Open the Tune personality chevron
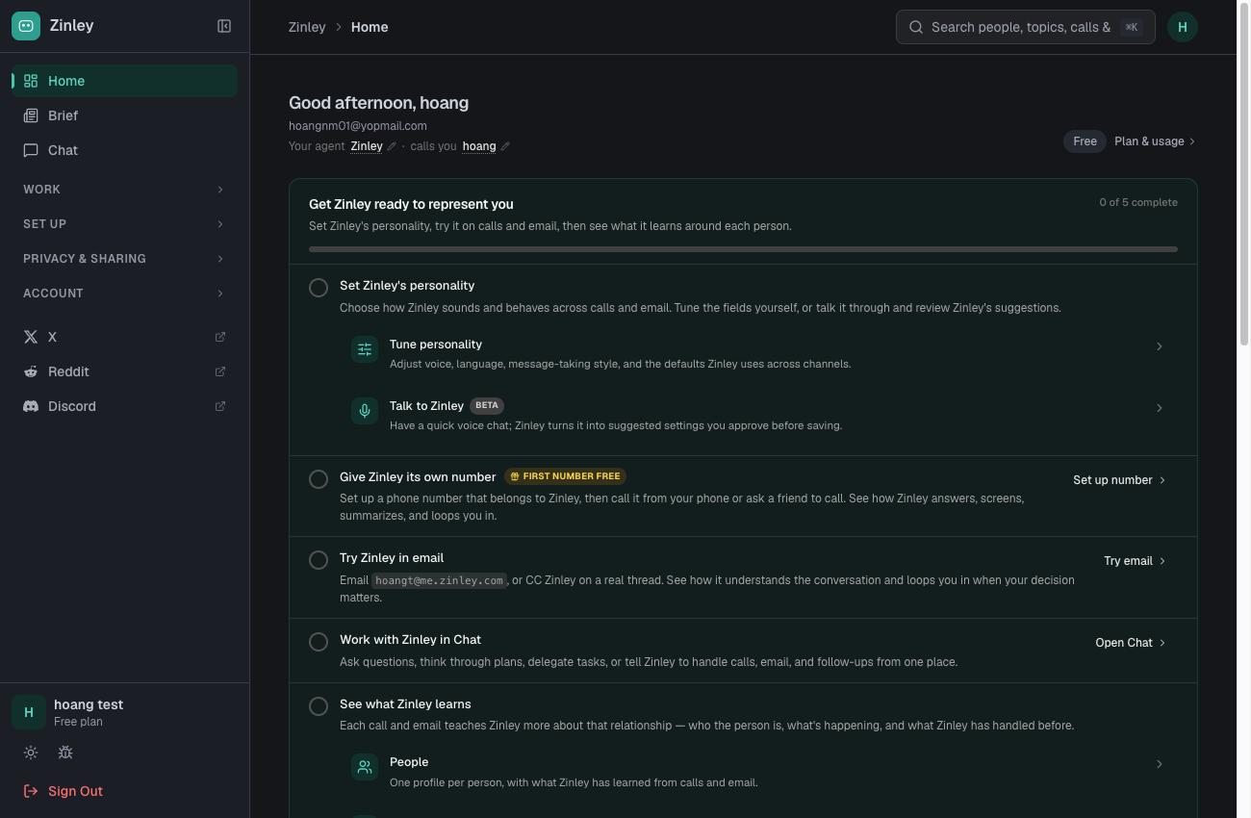 [1160, 346]
